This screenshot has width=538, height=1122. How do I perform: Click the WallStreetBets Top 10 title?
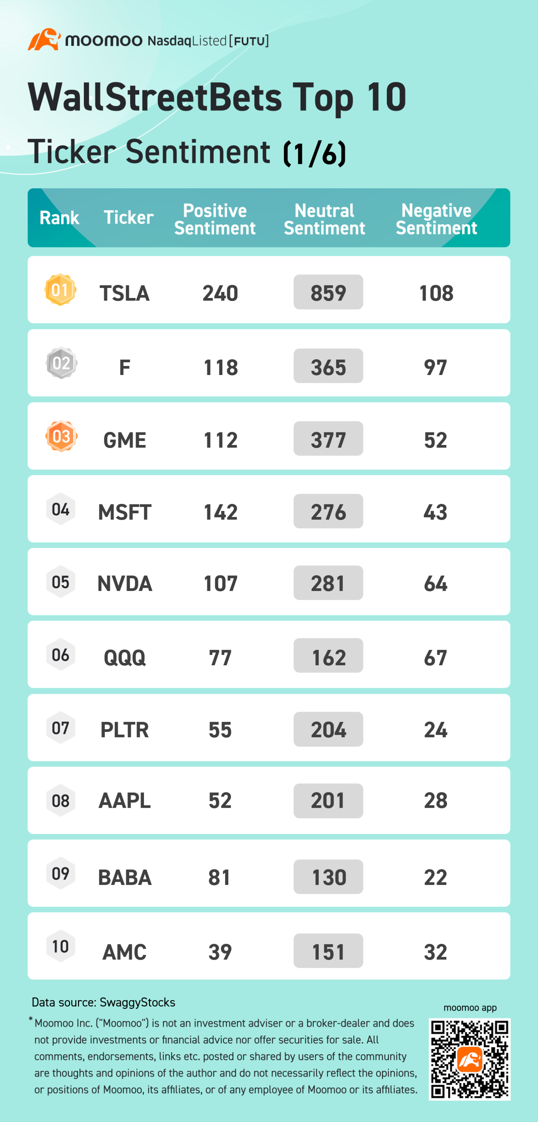pyautogui.click(x=217, y=97)
